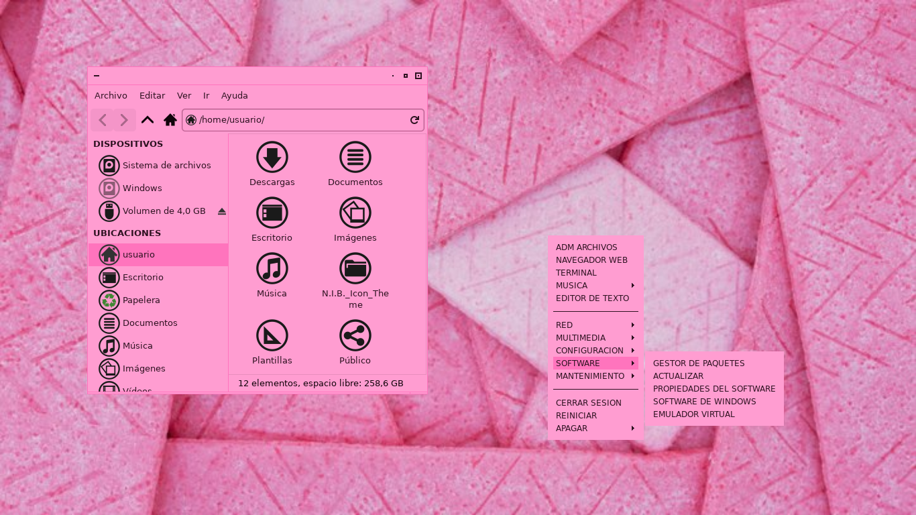Expand the highlighted SOFTWARE submenu
916x515 pixels.
(x=595, y=363)
